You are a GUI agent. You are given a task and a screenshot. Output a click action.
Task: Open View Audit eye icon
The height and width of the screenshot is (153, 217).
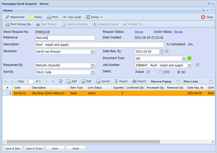65,17
